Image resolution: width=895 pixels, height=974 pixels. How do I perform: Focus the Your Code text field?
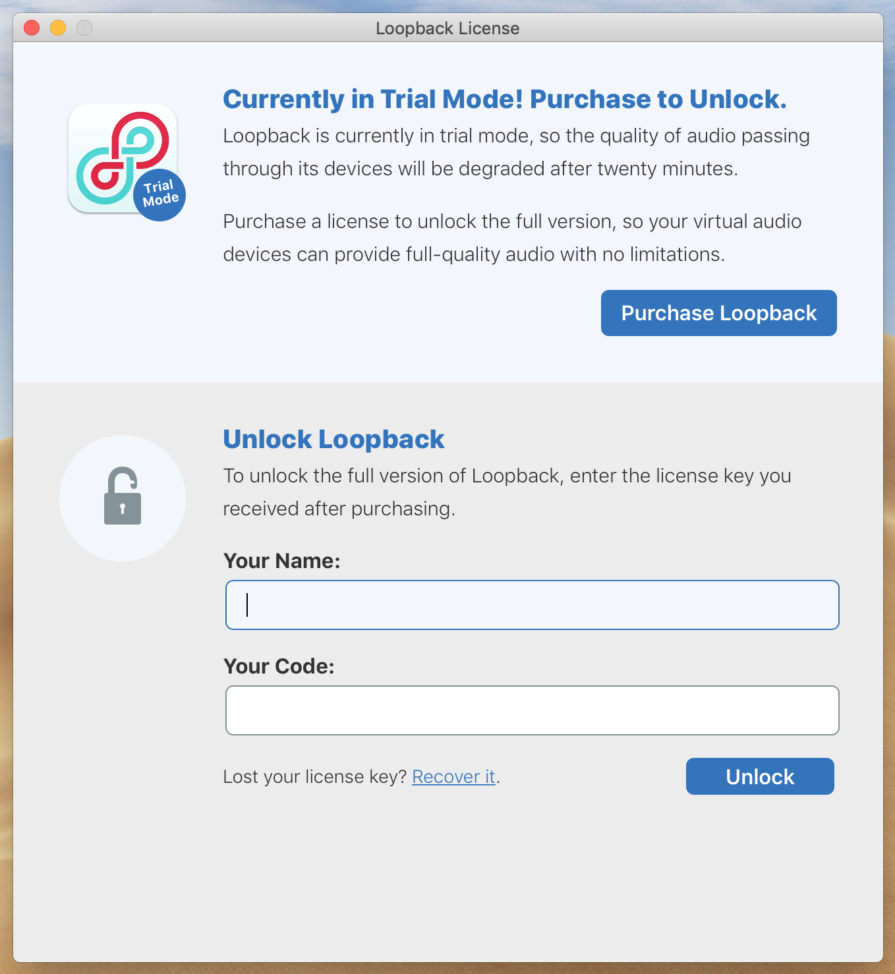(533, 710)
